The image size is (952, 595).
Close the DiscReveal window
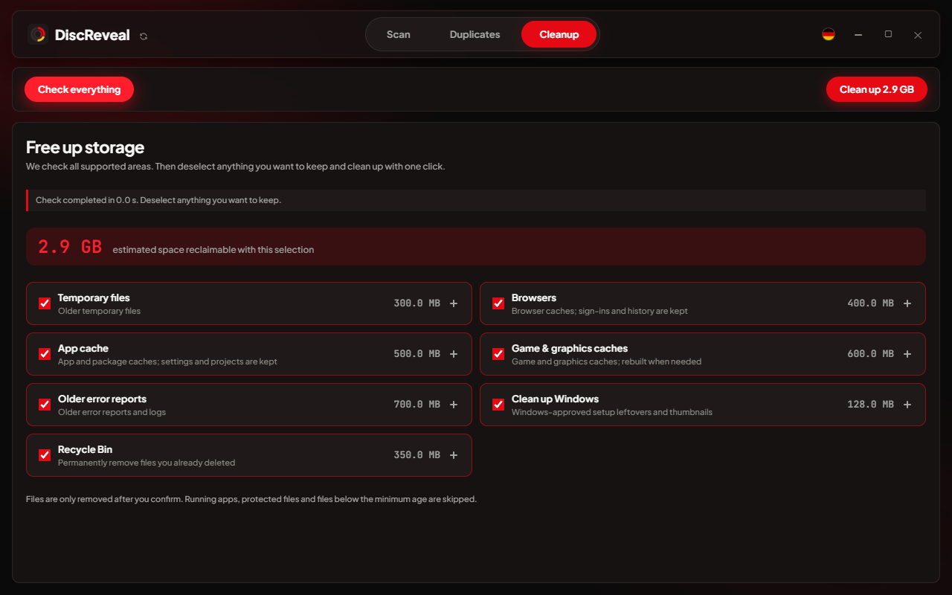[x=918, y=34]
